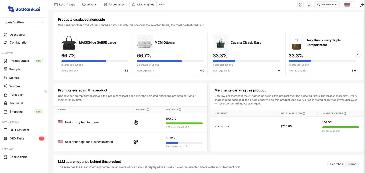This screenshot has width=365, height=173.
Task: Click Nordstrom share of offers bar
Action: 340,127
